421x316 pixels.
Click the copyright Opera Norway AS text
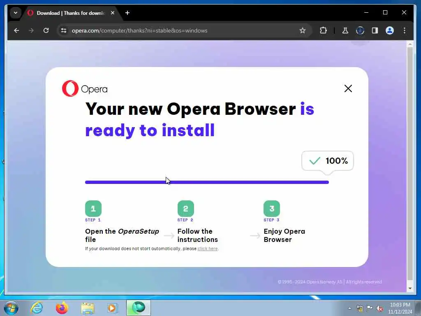(330, 282)
